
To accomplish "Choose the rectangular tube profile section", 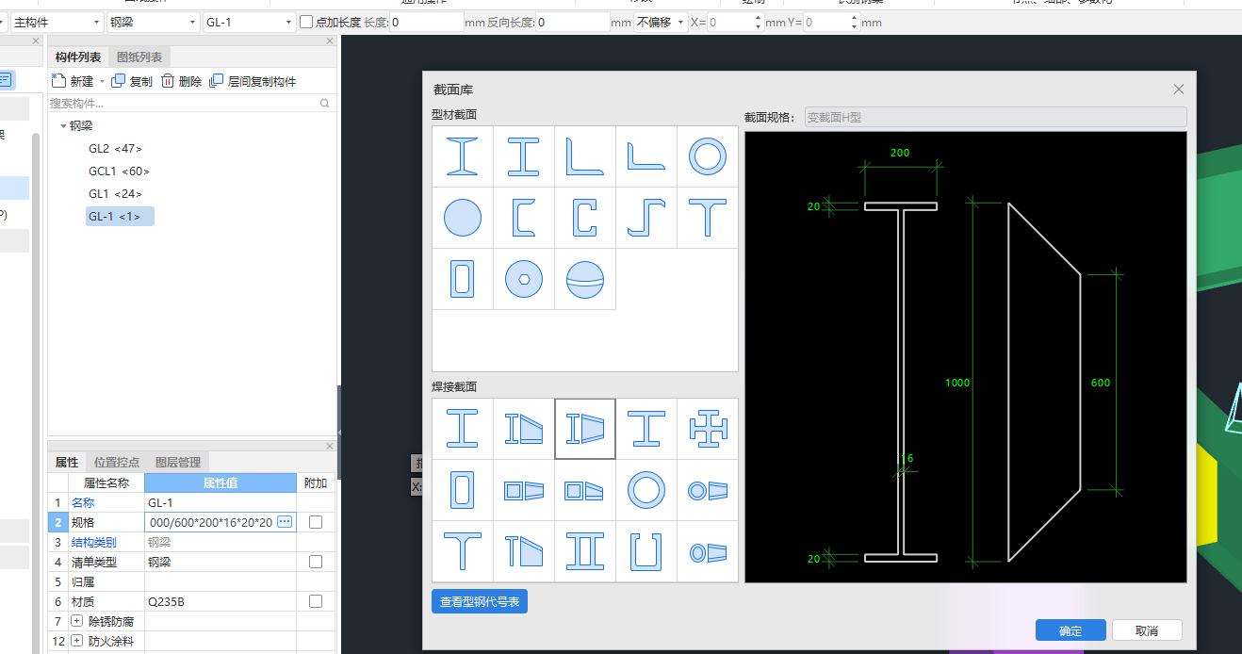I will (x=463, y=279).
